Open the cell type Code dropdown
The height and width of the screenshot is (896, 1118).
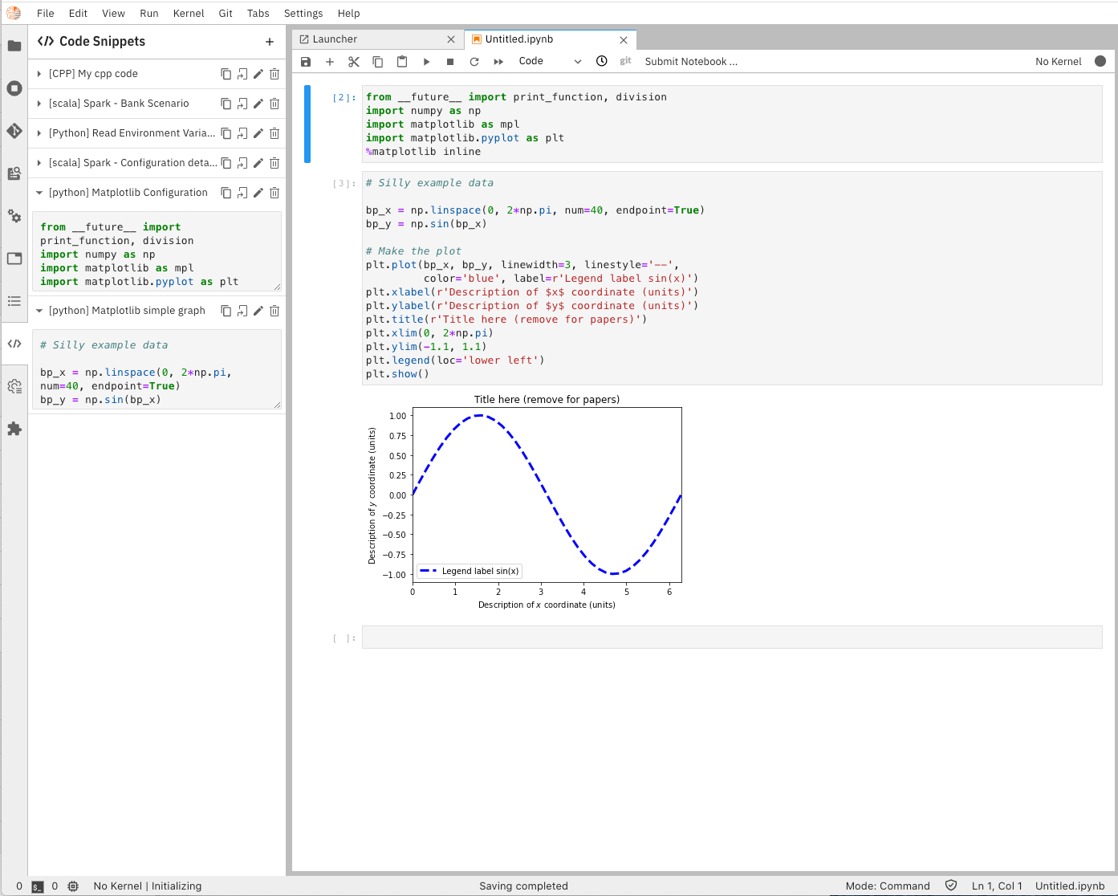point(550,61)
